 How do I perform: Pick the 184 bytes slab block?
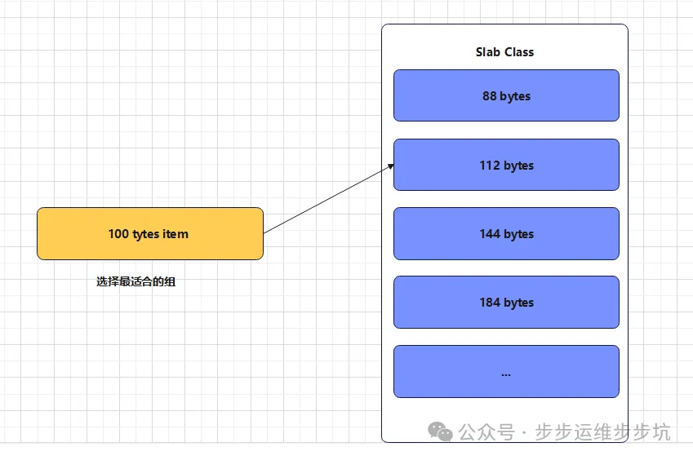coord(506,302)
